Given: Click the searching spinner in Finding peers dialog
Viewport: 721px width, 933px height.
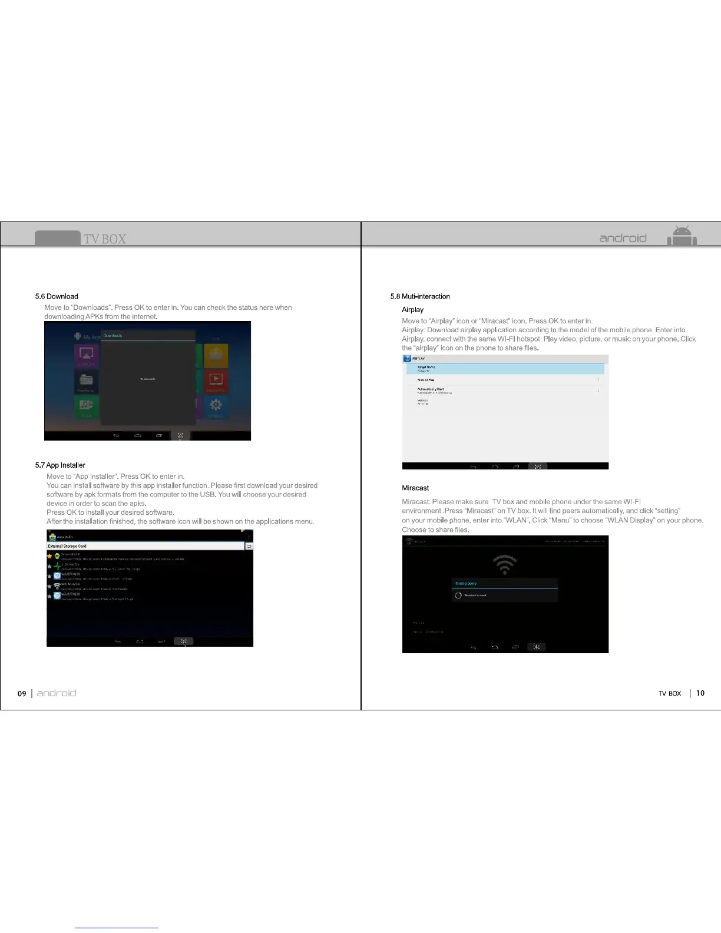Looking at the screenshot, I should tap(458, 595).
